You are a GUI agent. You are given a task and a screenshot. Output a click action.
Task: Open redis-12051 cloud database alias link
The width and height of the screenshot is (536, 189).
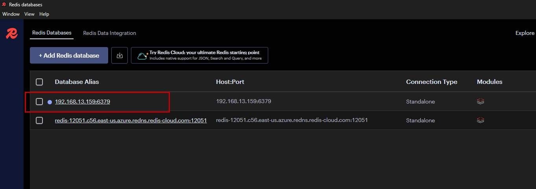(131, 120)
